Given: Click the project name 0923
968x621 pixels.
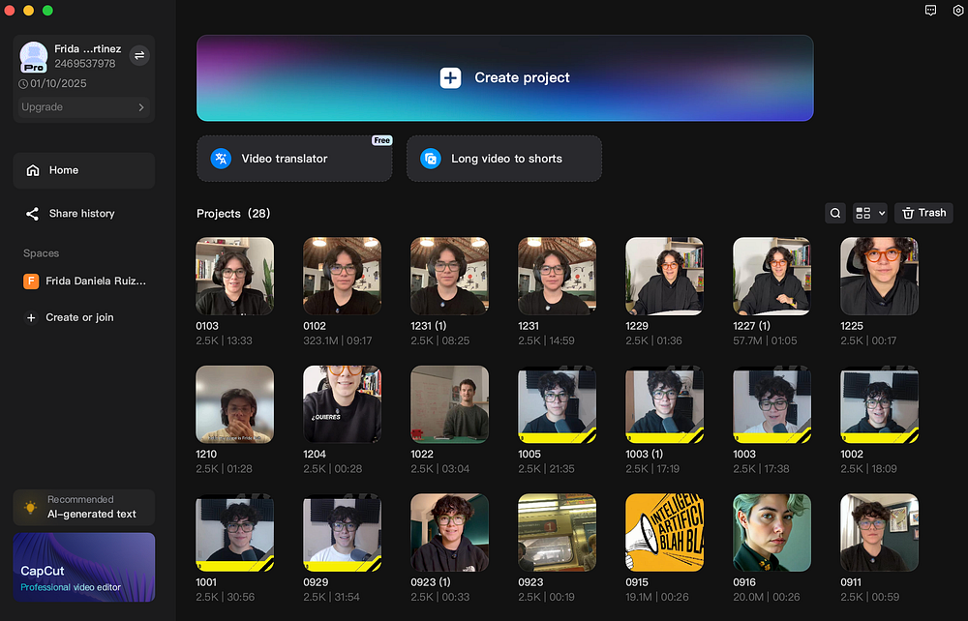Looking at the screenshot, I should click(x=530, y=582).
